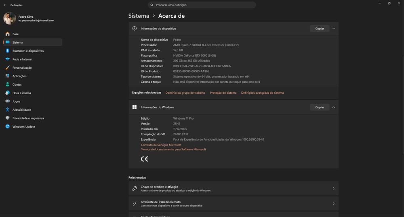Collapse Informações do Windows section
The height and width of the screenshot is (217, 404).
click(334, 107)
